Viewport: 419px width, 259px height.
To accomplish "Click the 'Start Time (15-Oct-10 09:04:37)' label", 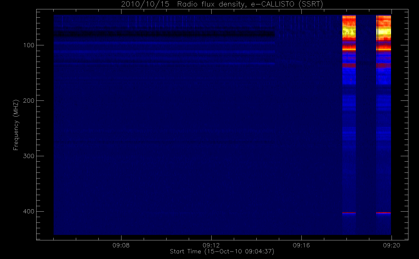I will pyautogui.click(x=222, y=251).
